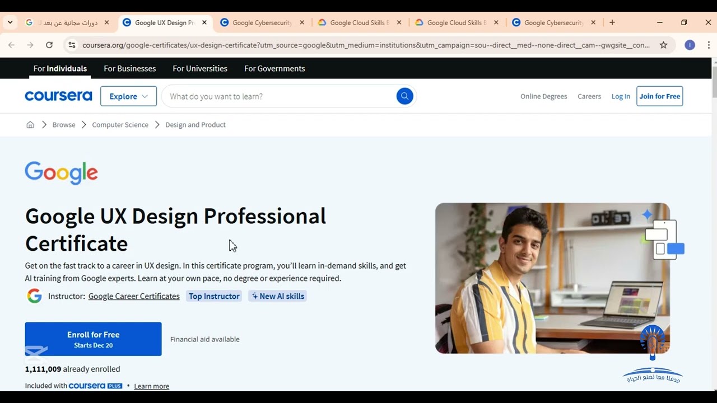Open Browse breadcrumb
The height and width of the screenshot is (403, 717).
[x=64, y=125]
